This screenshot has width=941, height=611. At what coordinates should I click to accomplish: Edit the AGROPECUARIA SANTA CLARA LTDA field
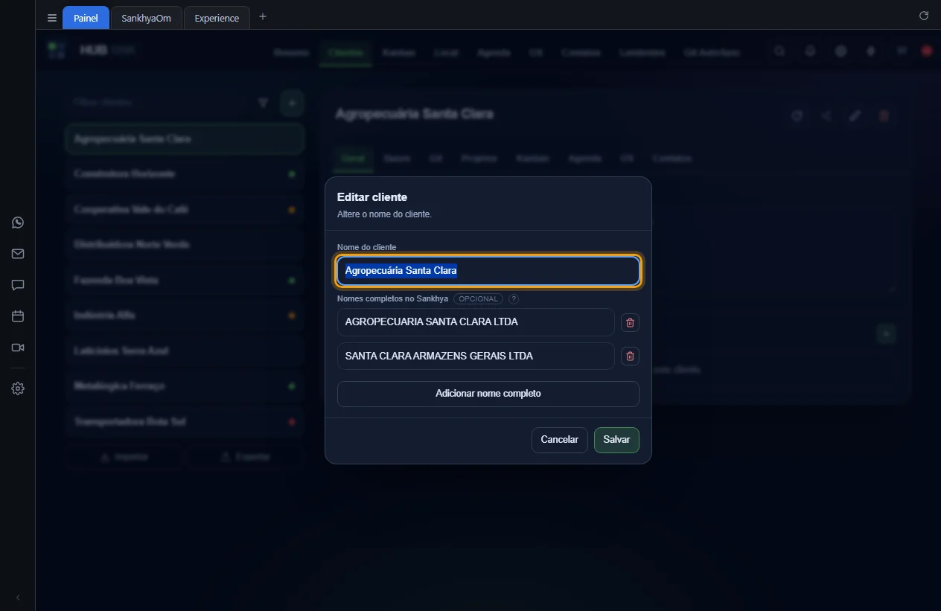(x=476, y=322)
